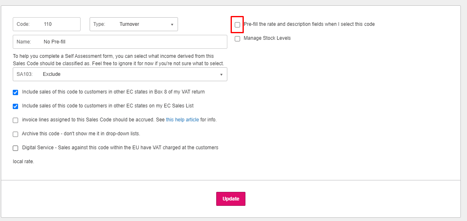
Task: Expand the SA103 Exclude dropdown
Action: click(x=120, y=74)
